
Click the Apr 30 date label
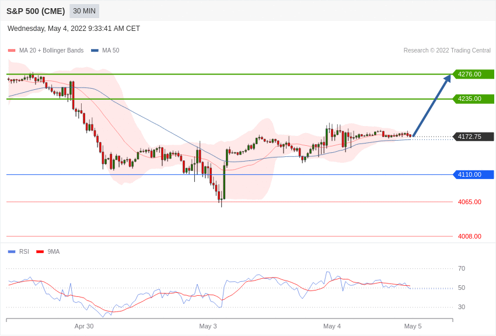click(x=84, y=326)
